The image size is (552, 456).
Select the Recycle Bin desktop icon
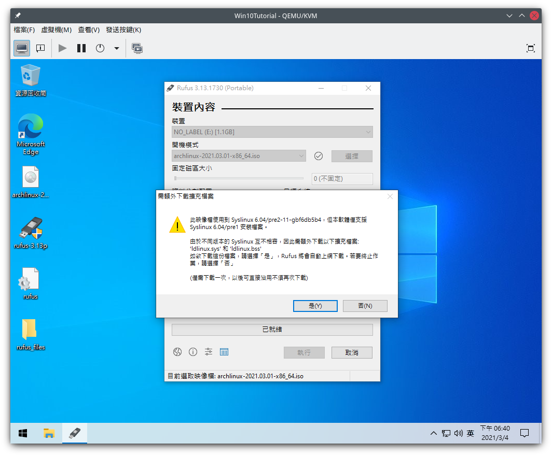tap(31, 80)
